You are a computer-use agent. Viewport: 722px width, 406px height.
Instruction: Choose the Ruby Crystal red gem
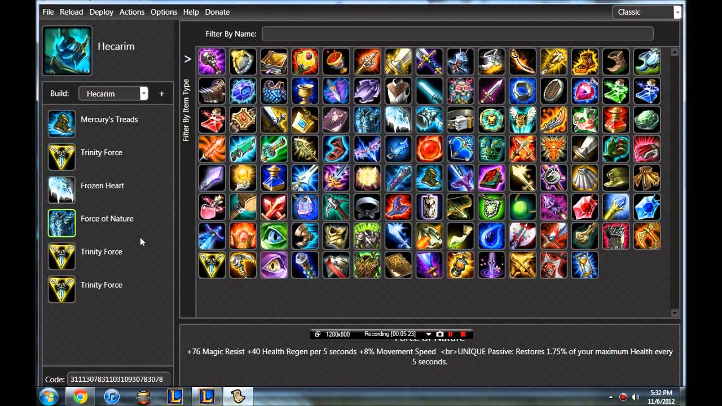[584, 207]
